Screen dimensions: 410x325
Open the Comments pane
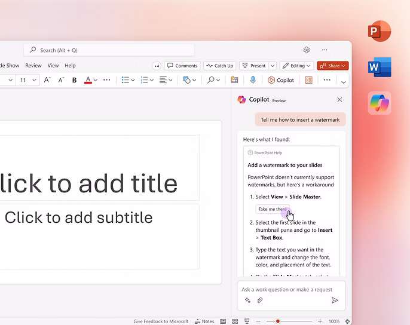click(182, 66)
